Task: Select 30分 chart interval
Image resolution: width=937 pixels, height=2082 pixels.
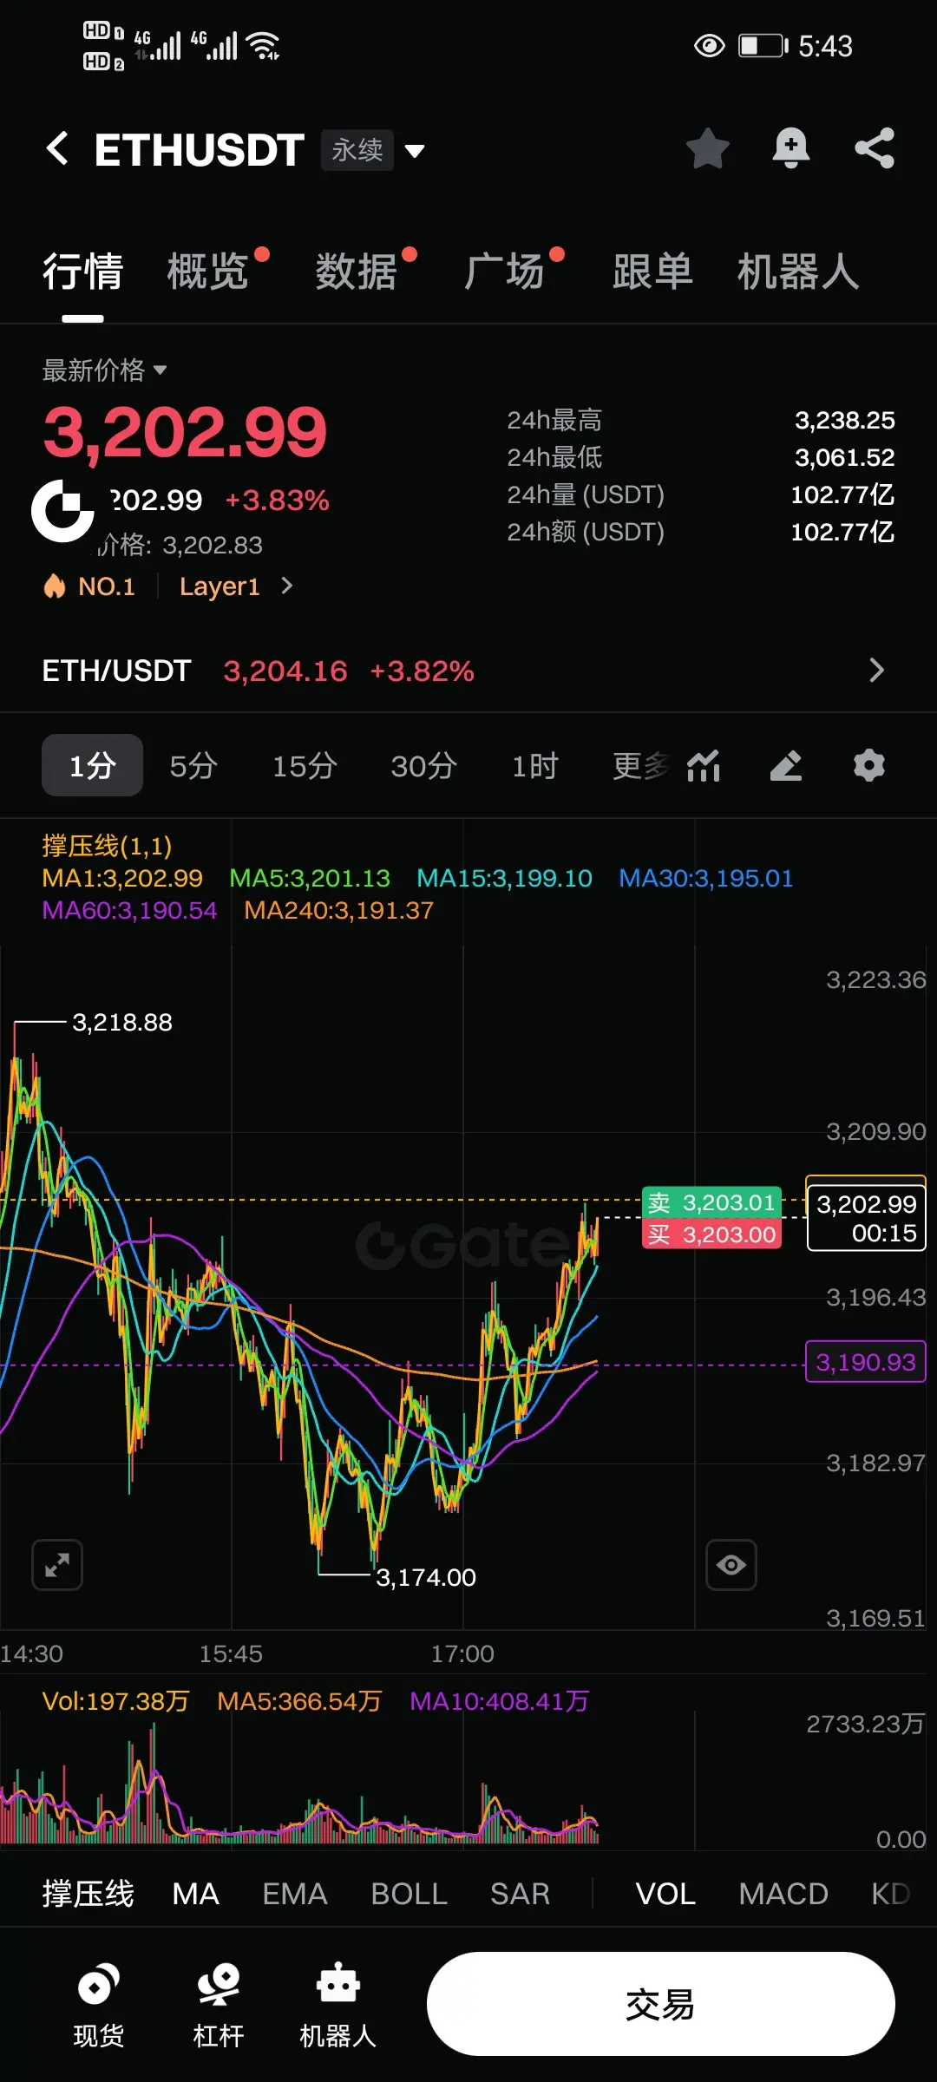Action: click(423, 766)
